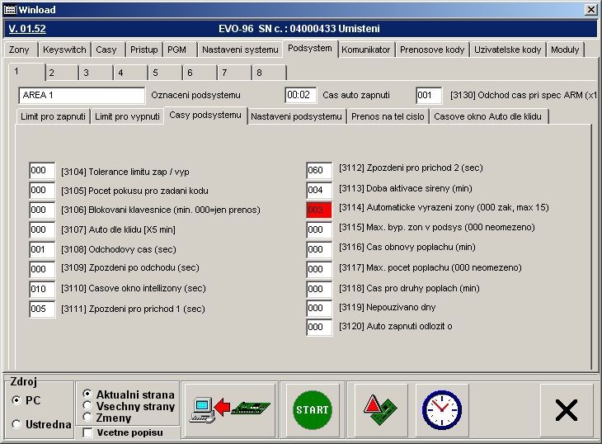Image resolution: width=602 pixels, height=444 pixels.
Task: Open the clock time settings button
Action: point(441,409)
